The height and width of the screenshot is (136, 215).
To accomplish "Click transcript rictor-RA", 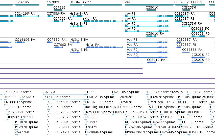I will coord(90,18).
